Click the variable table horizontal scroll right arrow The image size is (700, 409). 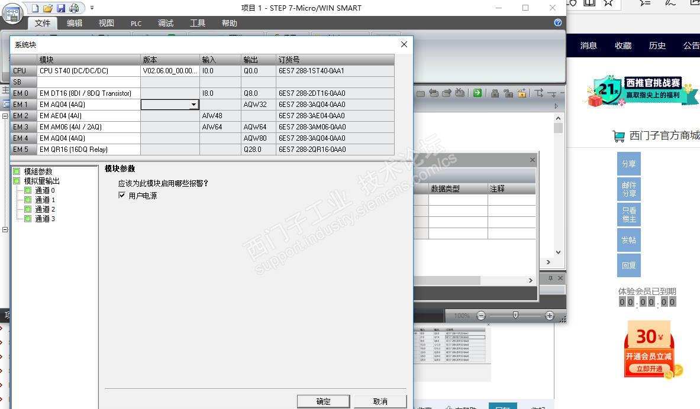(530, 281)
